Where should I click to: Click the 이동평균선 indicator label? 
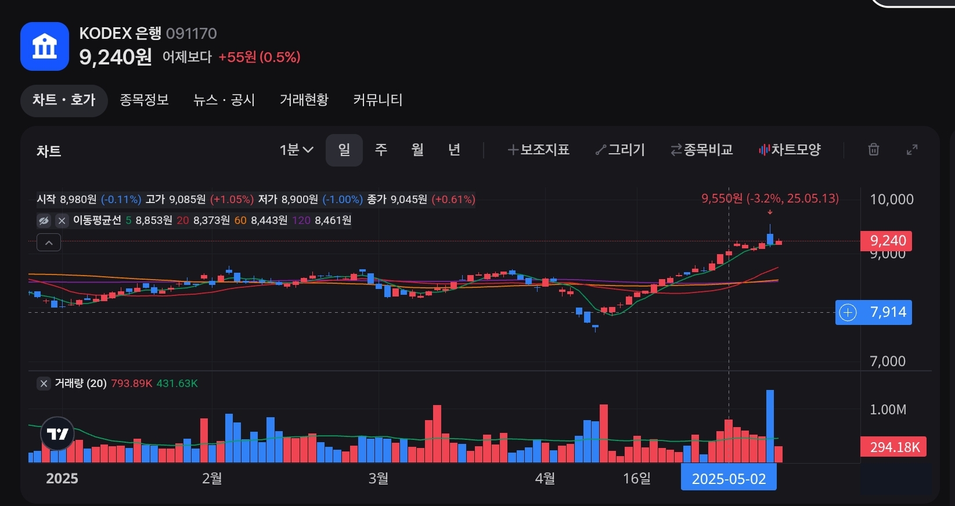97,221
